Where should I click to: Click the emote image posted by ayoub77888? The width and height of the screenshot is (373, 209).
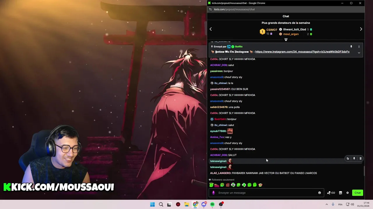(230, 131)
